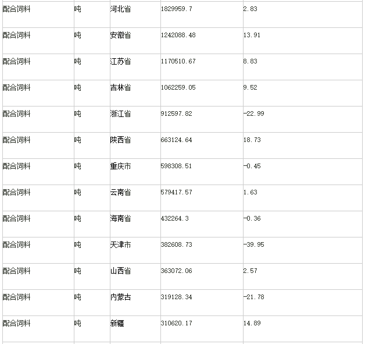Click the 河北省 province cell

click(120, 9)
